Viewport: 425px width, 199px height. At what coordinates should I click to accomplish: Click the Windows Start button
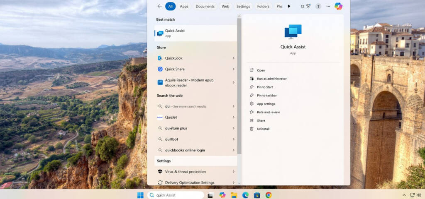click(140, 195)
